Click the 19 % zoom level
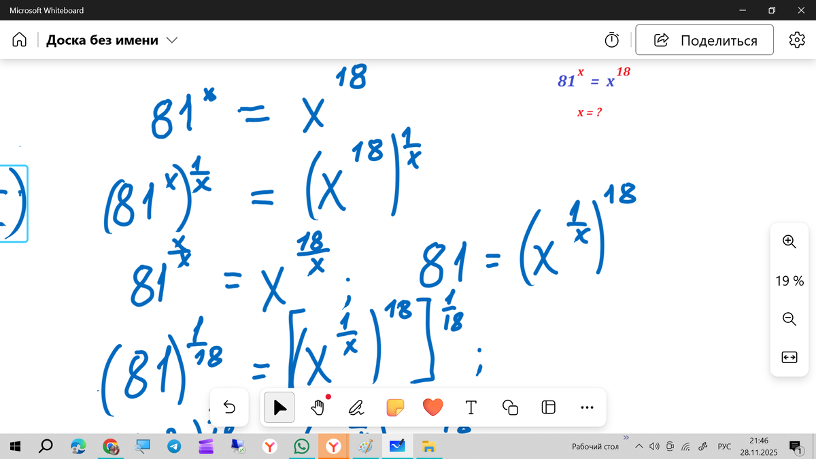 789,280
